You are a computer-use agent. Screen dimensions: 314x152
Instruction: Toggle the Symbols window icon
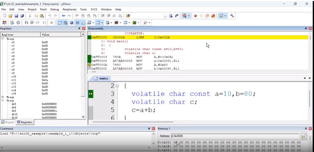click(x=71, y=23)
